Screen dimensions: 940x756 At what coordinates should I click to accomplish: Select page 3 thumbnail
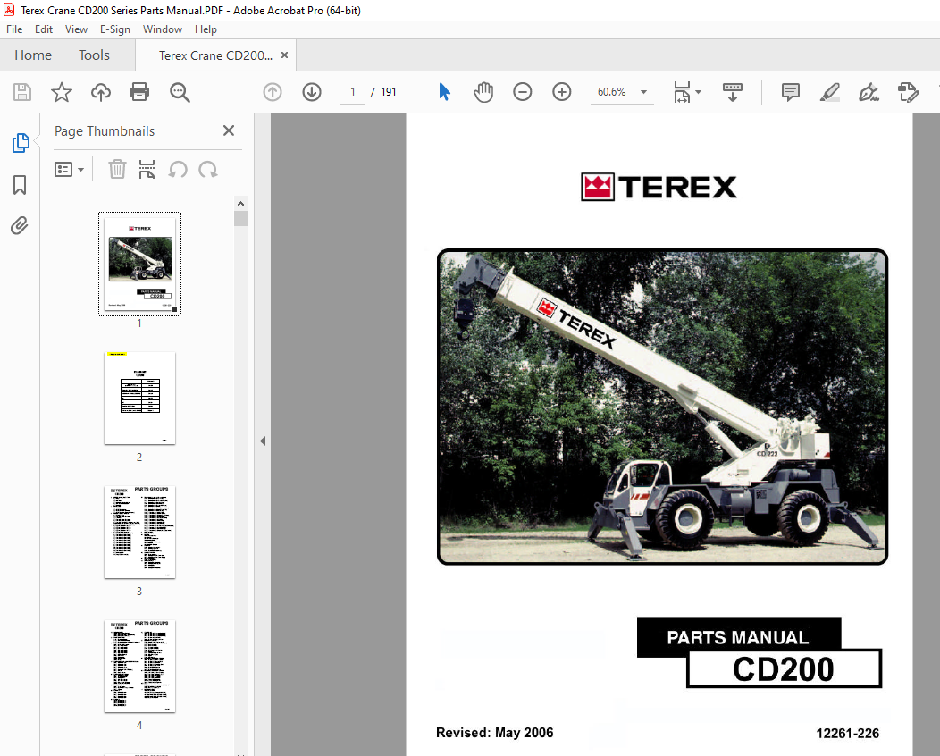[139, 533]
